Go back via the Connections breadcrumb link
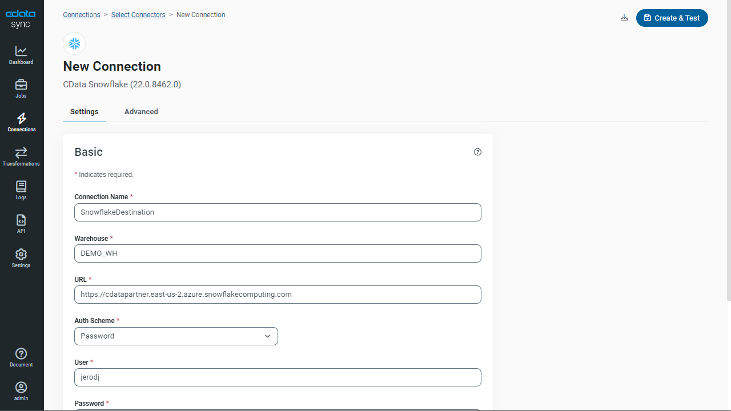Viewport: 731px width, 411px height. [82, 15]
